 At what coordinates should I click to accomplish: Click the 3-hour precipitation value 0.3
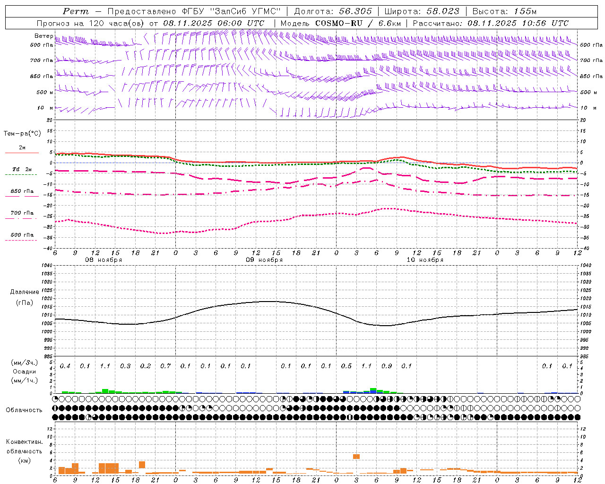125,366
